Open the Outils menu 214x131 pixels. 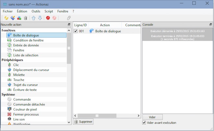36,11
